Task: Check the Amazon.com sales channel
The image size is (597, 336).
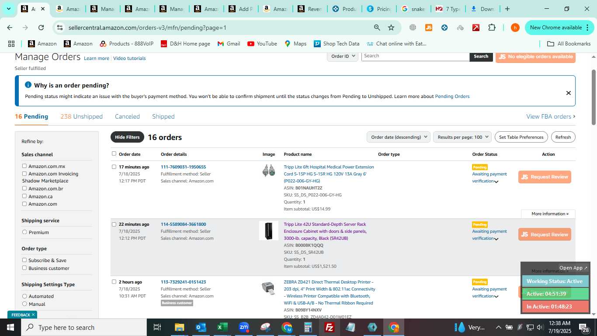Action: pyautogui.click(x=24, y=203)
